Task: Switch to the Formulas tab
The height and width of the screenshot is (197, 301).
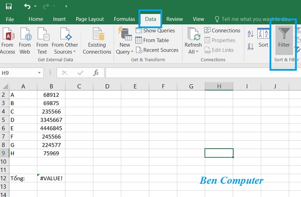Action: pyautogui.click(x=124, y=19)
